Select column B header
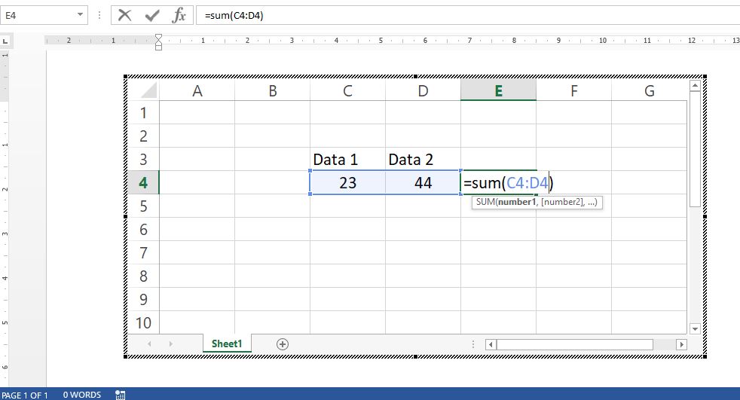The image size is (740, 400). pyautogui.click(x=272, y=90)
